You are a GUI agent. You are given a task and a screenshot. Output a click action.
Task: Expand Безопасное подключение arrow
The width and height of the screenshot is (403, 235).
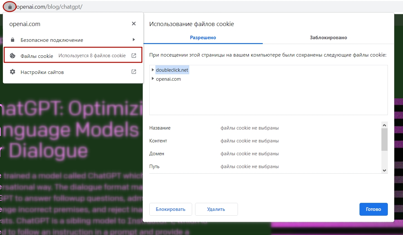point(134,40)
